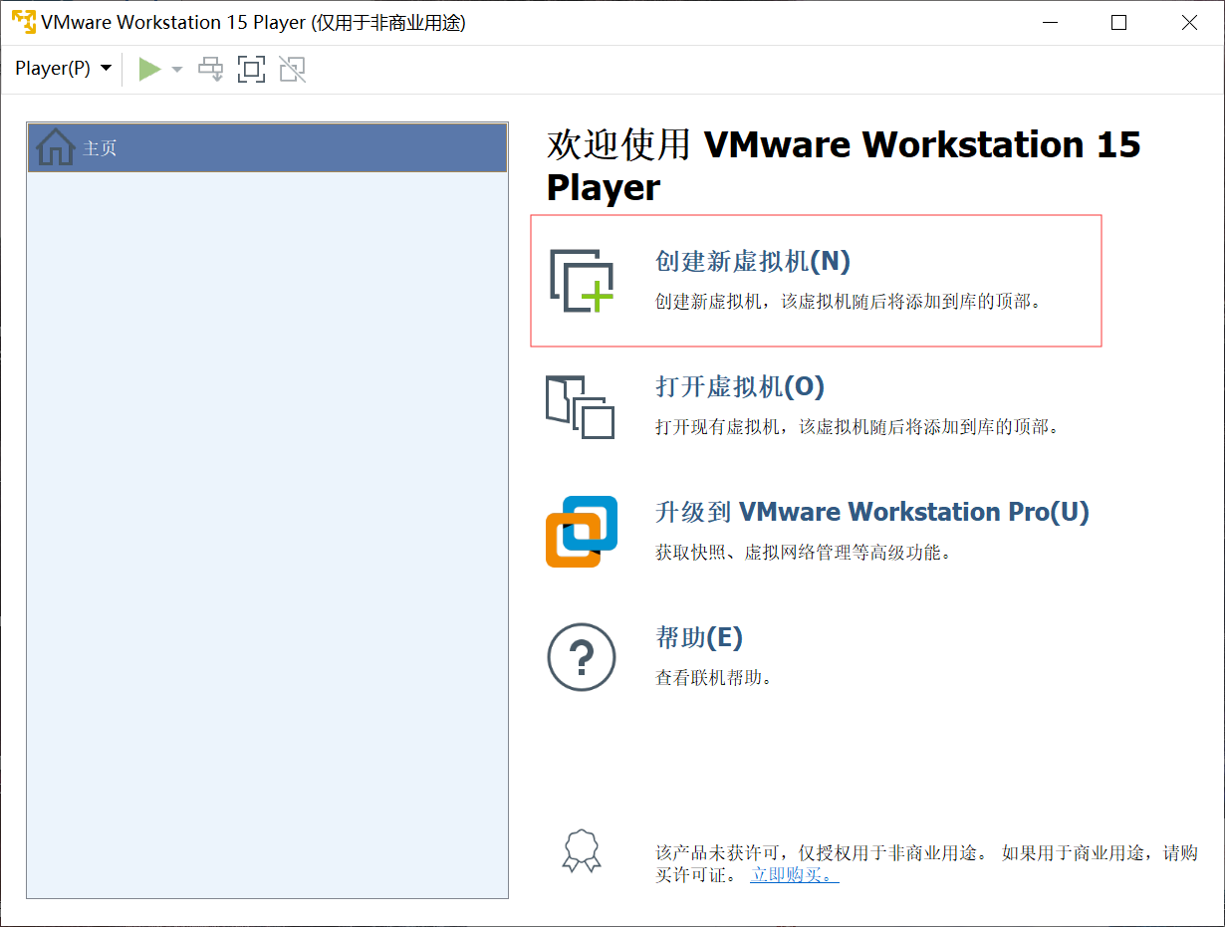Click the 创建新虚拟机(N) heading

(x=753, y=261)
